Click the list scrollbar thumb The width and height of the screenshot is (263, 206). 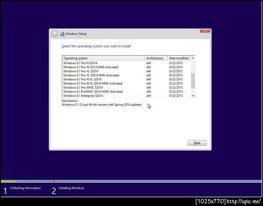(x=193, y=81)
